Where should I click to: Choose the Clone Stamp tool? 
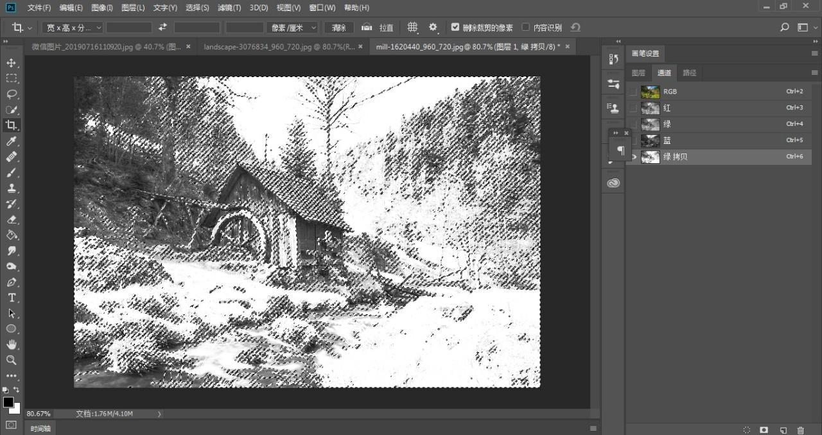(12, 188)
